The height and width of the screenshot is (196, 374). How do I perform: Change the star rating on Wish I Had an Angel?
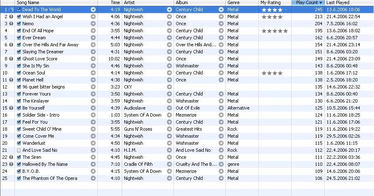tap(272, 17)
